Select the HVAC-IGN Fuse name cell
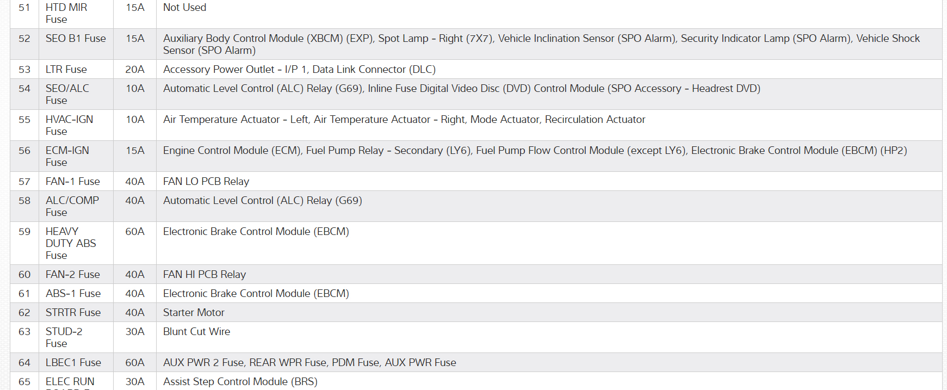The width and height of the screenshot is (947, 390). [69, 125]
